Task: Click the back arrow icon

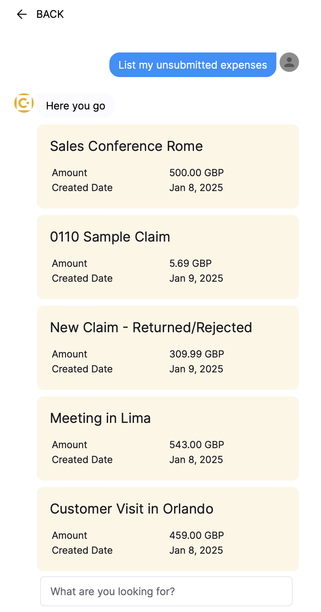Action: tap(22, 14)
